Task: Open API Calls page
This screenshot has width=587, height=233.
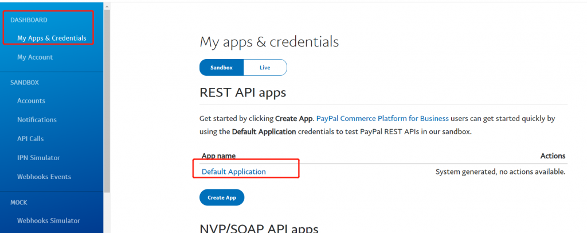Action: coord(30,139)
